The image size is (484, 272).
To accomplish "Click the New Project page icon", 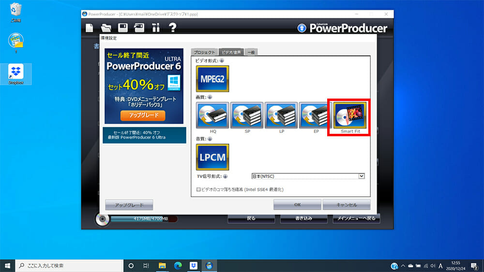I will pos(89,28).
